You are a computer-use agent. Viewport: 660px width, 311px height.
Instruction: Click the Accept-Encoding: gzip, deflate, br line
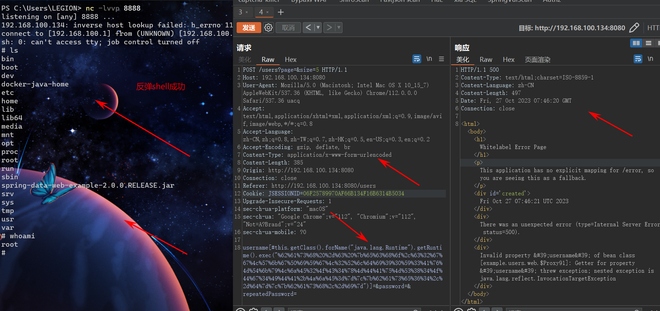(x=296, y=147)
